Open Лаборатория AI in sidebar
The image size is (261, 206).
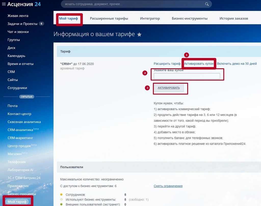20,170
